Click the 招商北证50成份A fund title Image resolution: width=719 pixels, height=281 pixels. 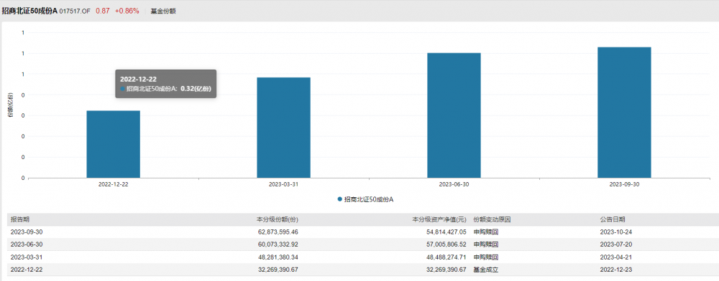(29, 11)
